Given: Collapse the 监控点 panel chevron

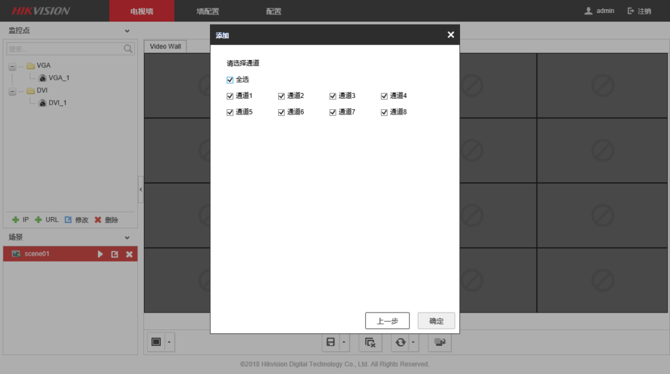Looking at the screenshot, I should (x=127, y=31).
